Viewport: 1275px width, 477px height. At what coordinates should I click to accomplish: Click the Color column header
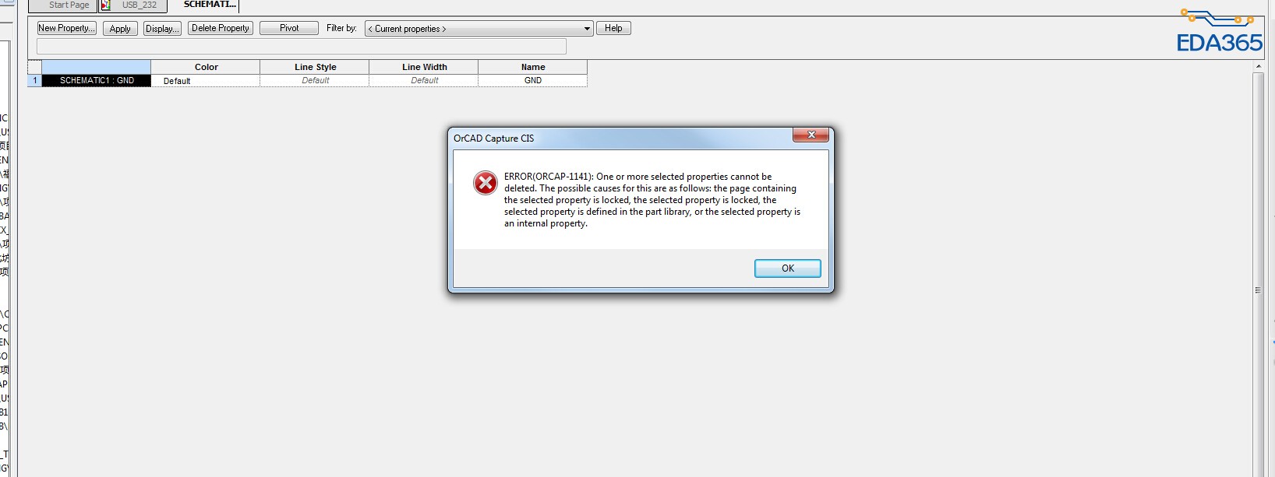point(206,67)
